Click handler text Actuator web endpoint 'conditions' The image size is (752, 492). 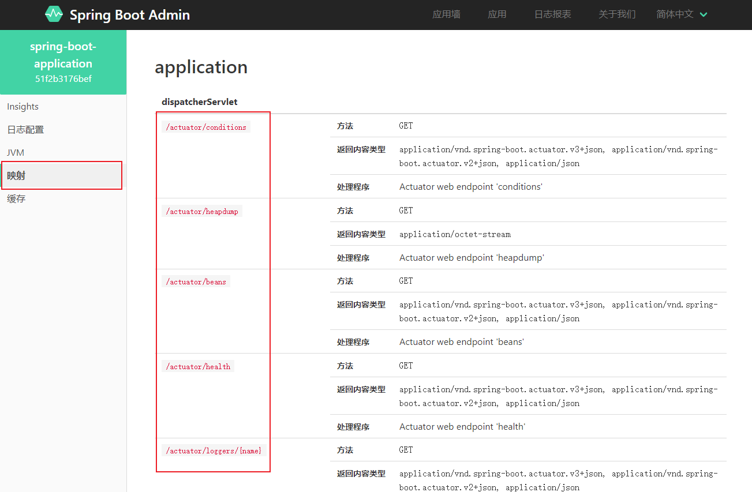[471, 187]
